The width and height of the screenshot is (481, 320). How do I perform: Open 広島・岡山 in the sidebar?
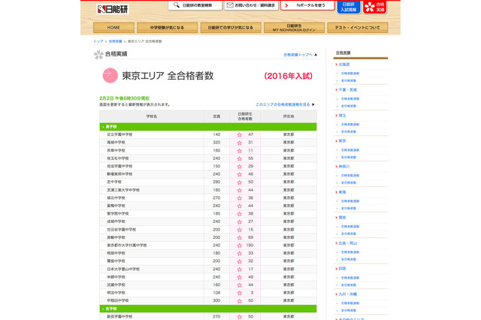tap(347, 243)
